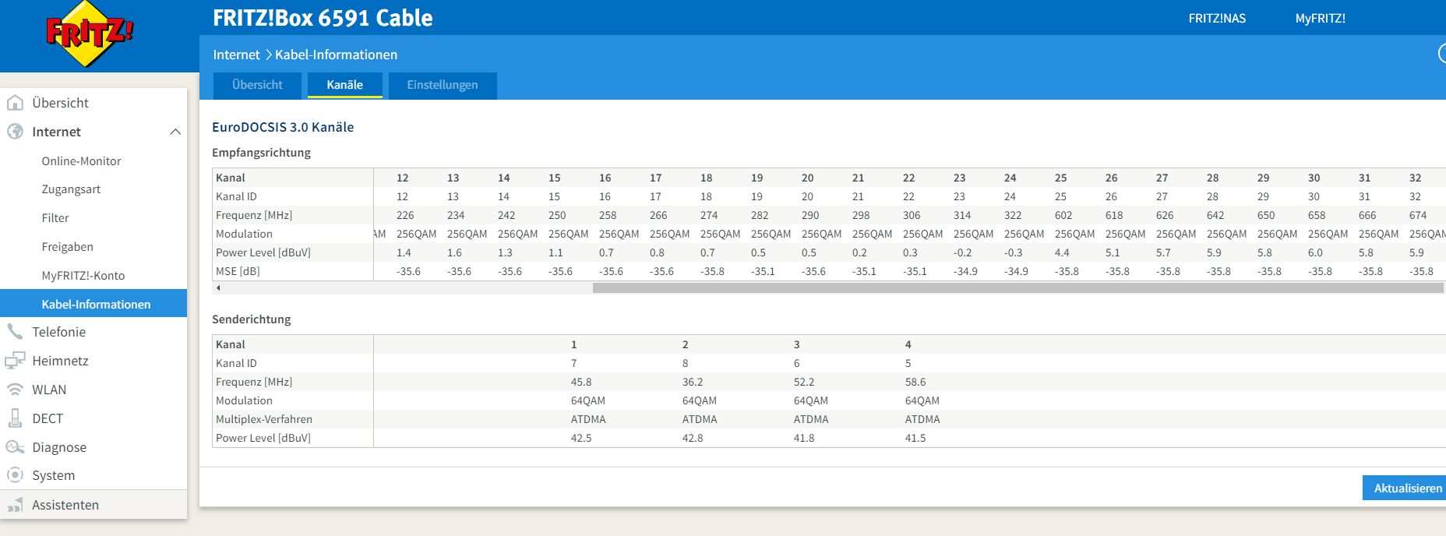The height and width of the screenshot is (536, 1446).
Task: Select the Kanäle tab
Action: tap(344, 85)
